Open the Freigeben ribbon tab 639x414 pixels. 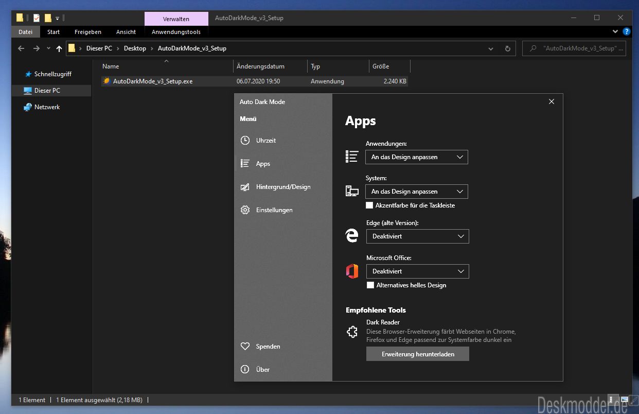click(88, 32)
